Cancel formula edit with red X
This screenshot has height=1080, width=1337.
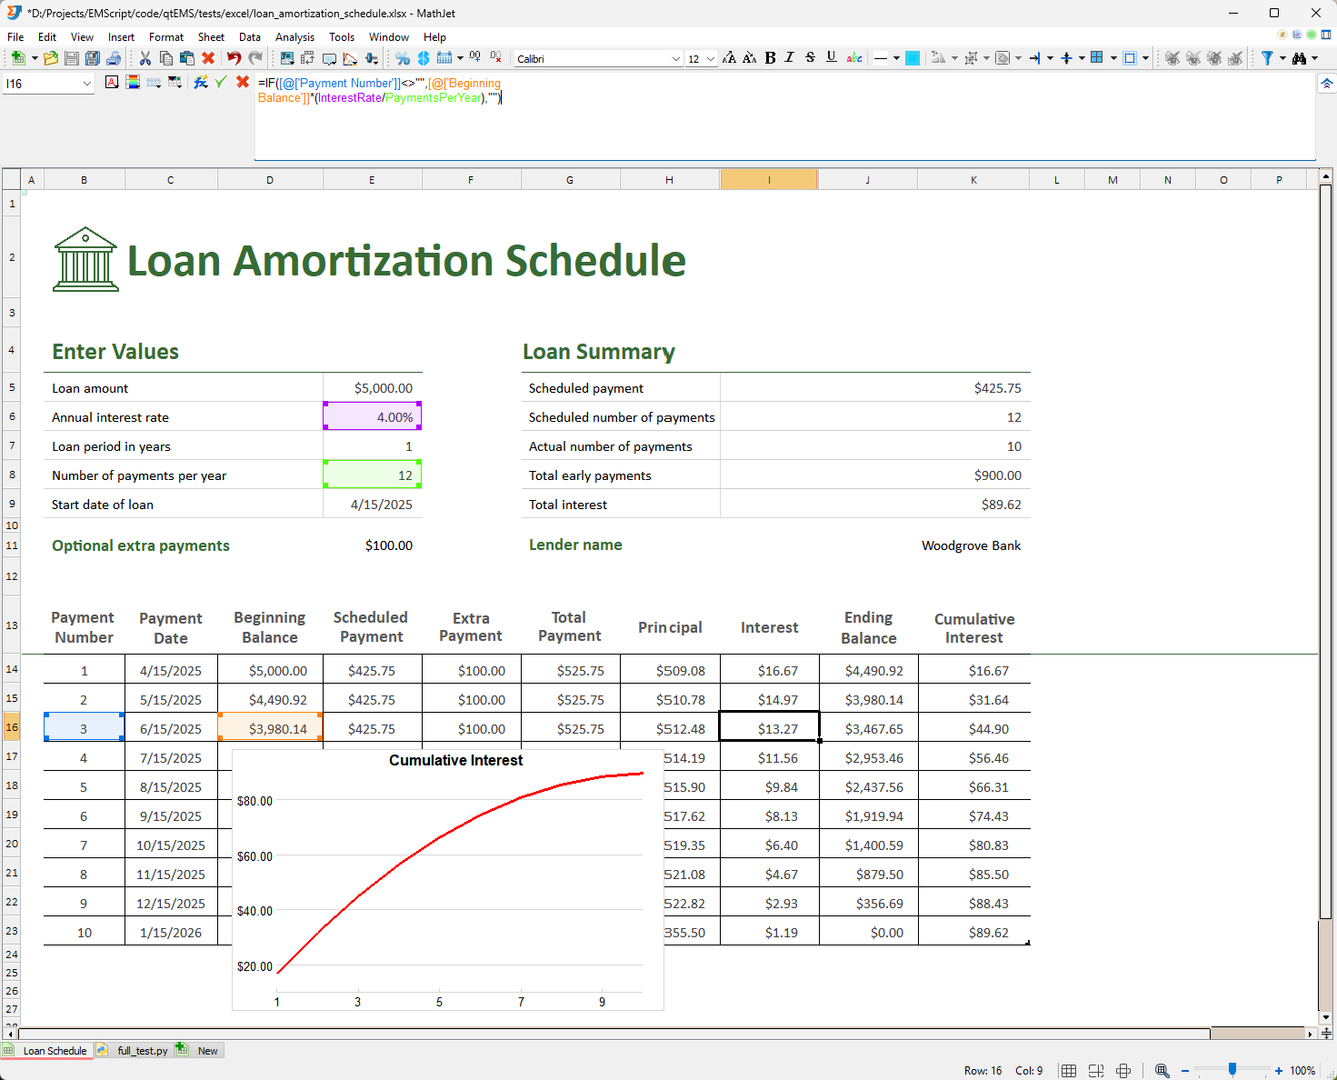pyautogui.click(x=243, y=83)
